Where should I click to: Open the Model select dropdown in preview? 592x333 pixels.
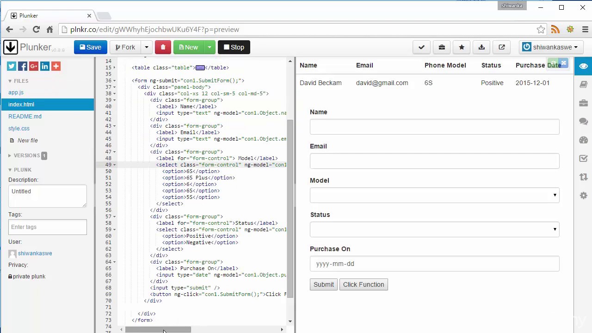[x=434, y=195]
